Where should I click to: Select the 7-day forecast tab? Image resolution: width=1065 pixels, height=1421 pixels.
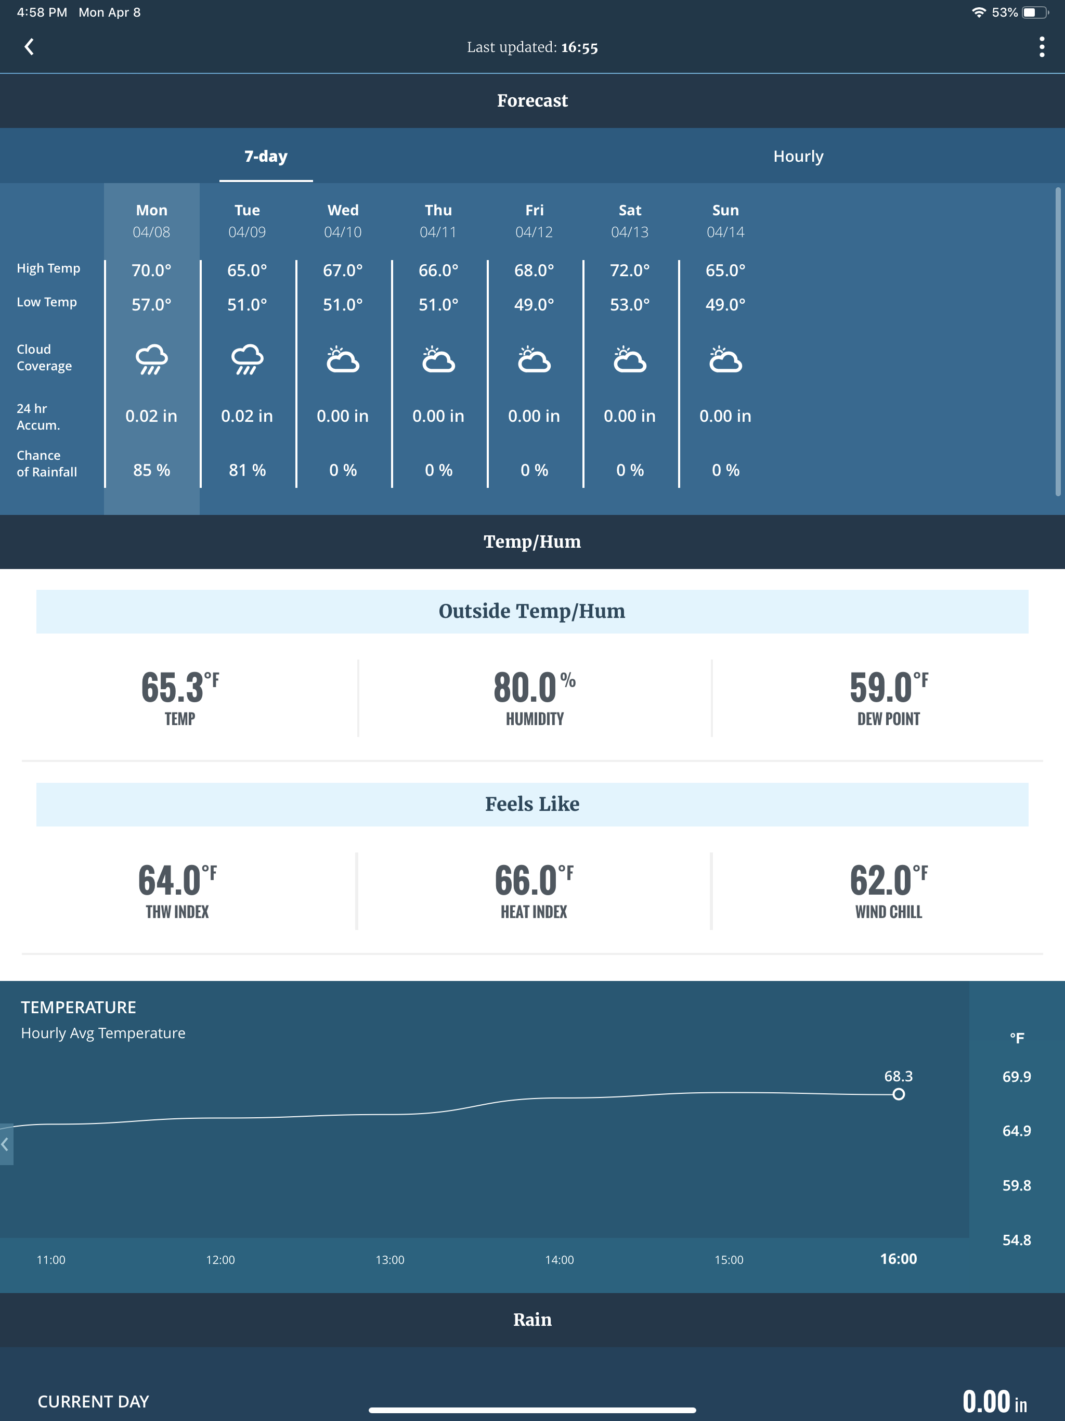266,156
